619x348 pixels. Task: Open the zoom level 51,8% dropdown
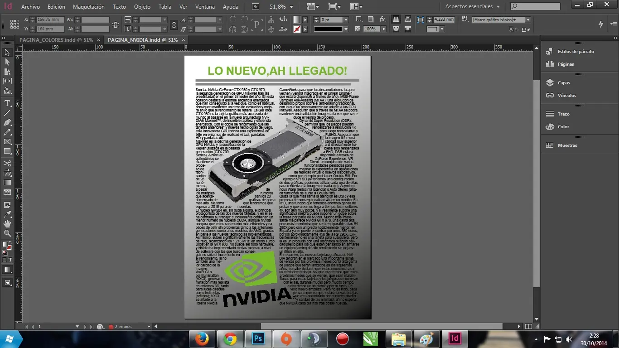pos(291,7)
